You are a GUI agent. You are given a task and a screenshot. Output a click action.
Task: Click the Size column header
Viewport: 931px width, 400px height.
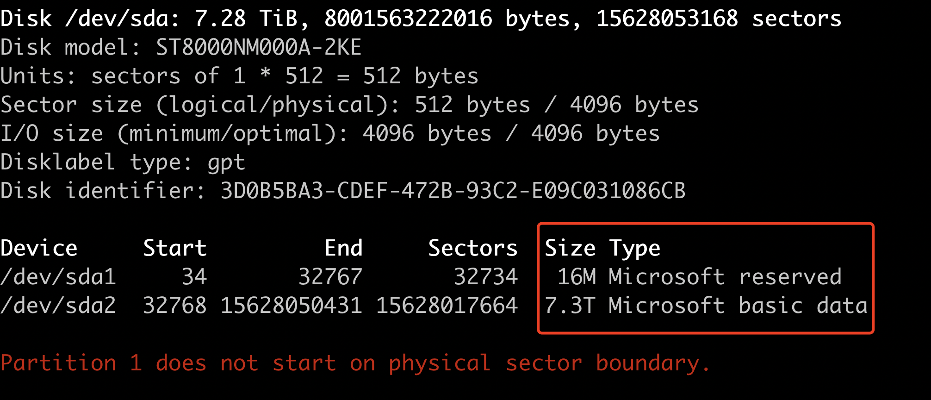(x=570, y=248)
